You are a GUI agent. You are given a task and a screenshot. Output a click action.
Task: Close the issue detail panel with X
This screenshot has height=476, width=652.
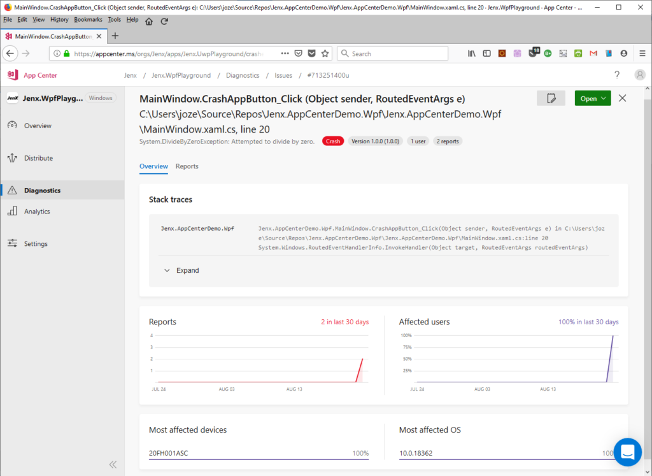point(623,98)
